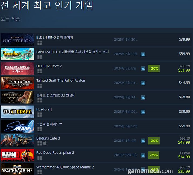Select the -75% discount badge for Red Dead Redemption 2

pos(154,155)
